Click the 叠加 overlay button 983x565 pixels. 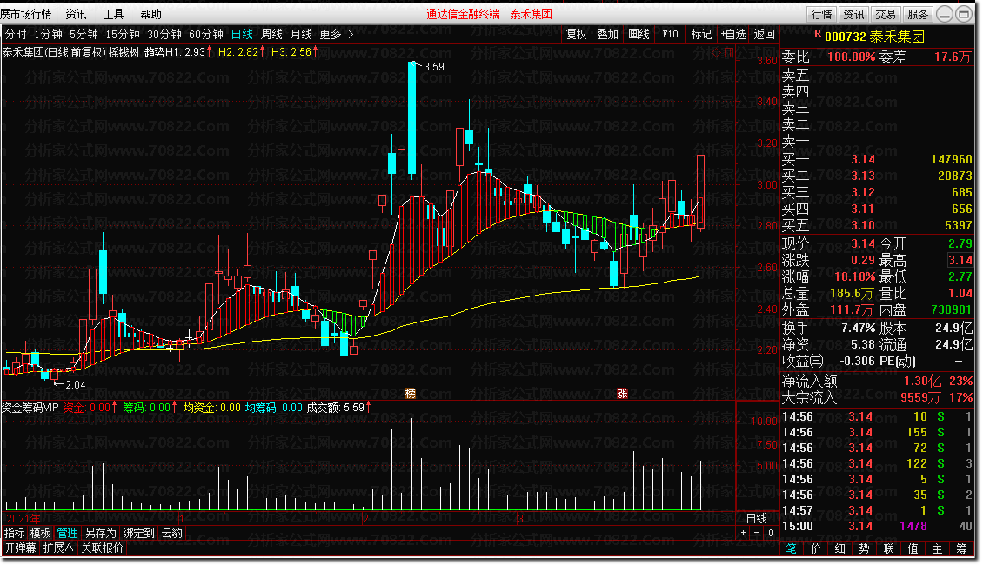click(607, 35)
